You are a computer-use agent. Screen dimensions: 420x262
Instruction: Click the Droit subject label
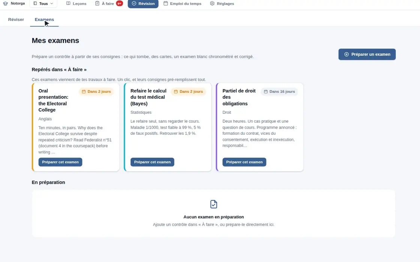pos(226,112)
